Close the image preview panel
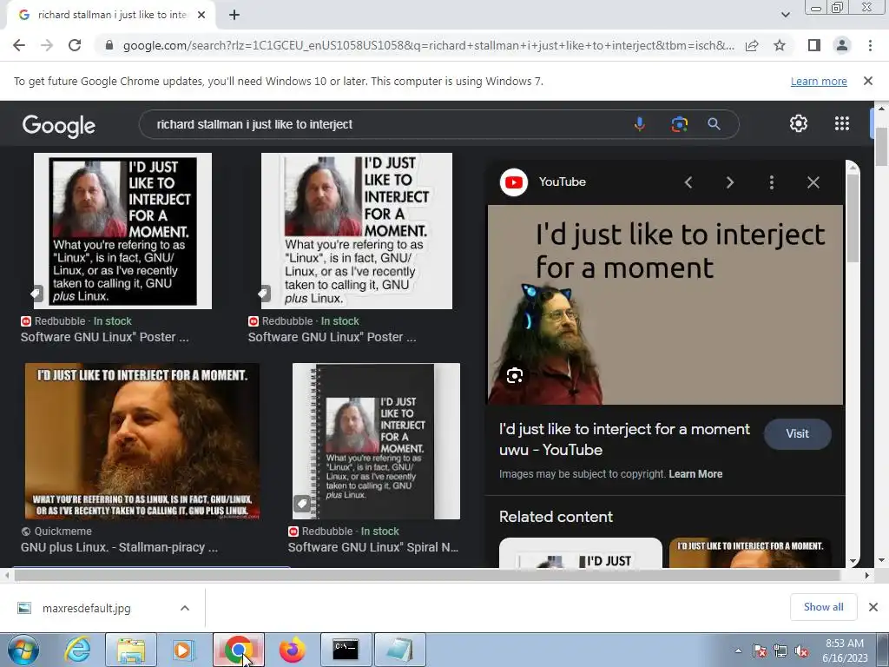The image size is (889, 667). [x=813, y=182]
